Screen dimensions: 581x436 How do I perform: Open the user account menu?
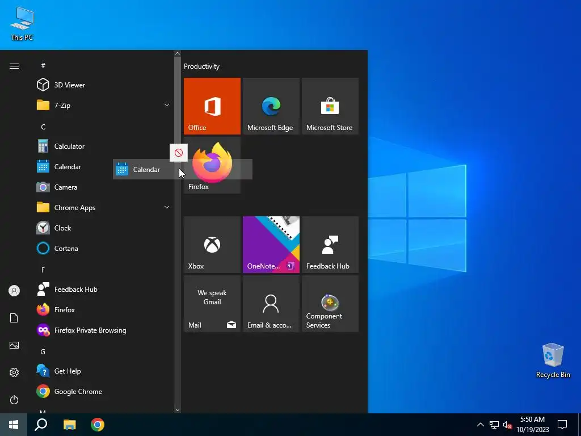coord(14,291)
